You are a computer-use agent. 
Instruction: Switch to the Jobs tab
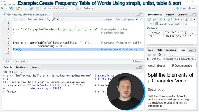pos(34,67)
